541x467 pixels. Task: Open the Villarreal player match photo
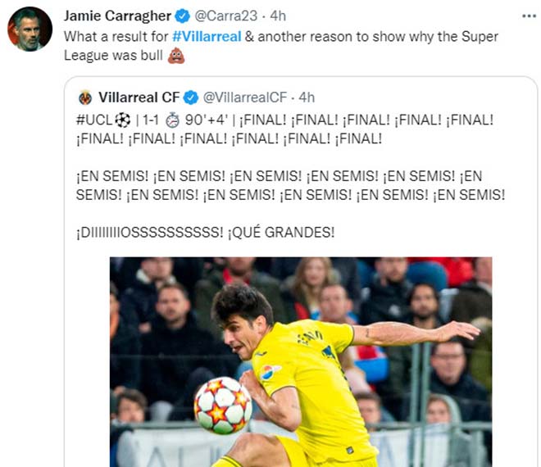tap(301, 362)
